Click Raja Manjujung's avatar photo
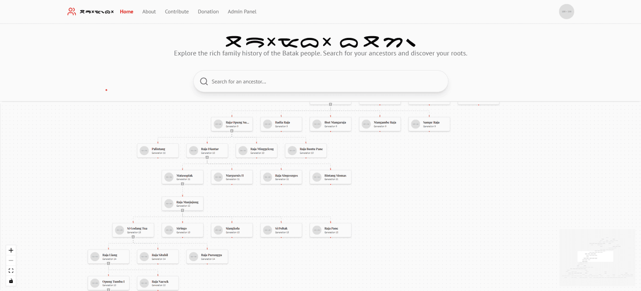Image resolution: width=641 pixels, height=291 pixels. point(169,204)
